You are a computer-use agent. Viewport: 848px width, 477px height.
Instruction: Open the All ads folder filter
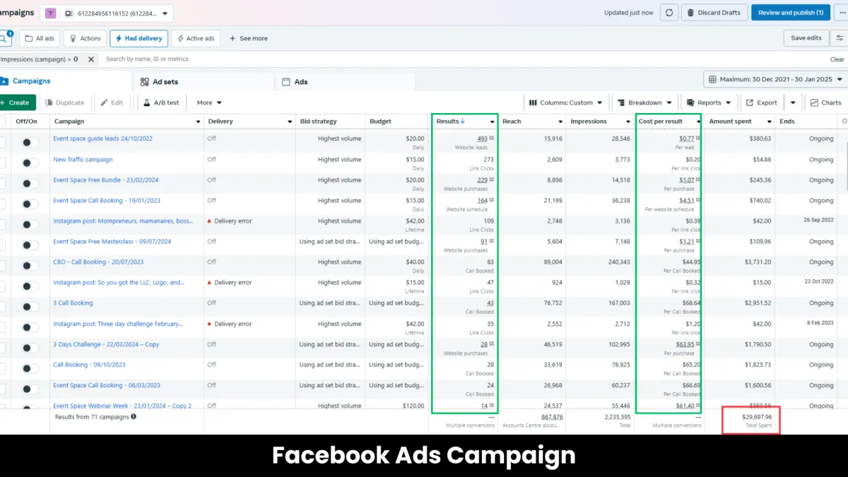click(40, 38)
